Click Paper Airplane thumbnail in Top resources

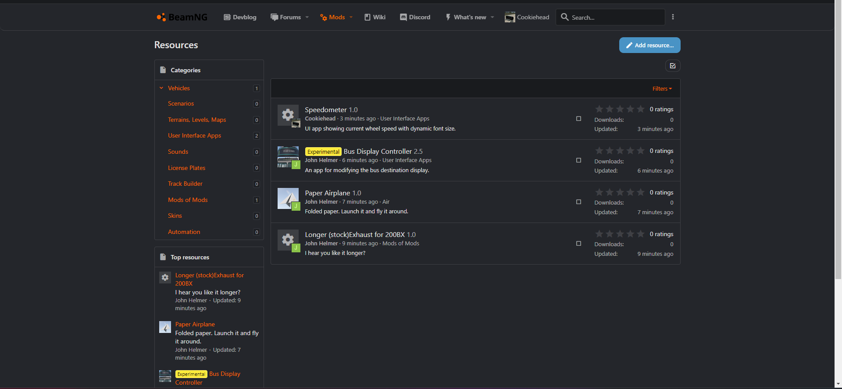pyautogui.click(x=165, y=327)
